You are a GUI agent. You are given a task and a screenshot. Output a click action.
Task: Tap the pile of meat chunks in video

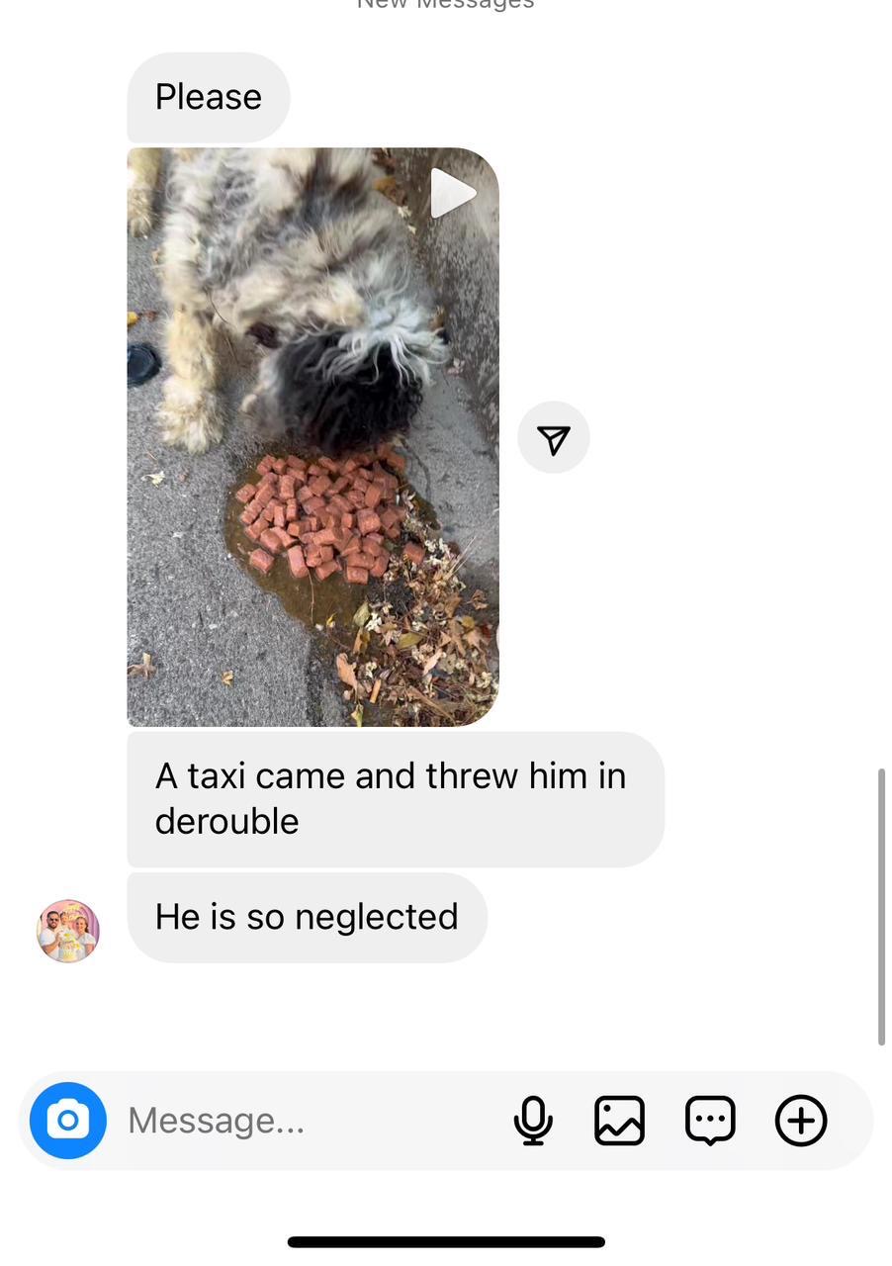pos(321,516)
